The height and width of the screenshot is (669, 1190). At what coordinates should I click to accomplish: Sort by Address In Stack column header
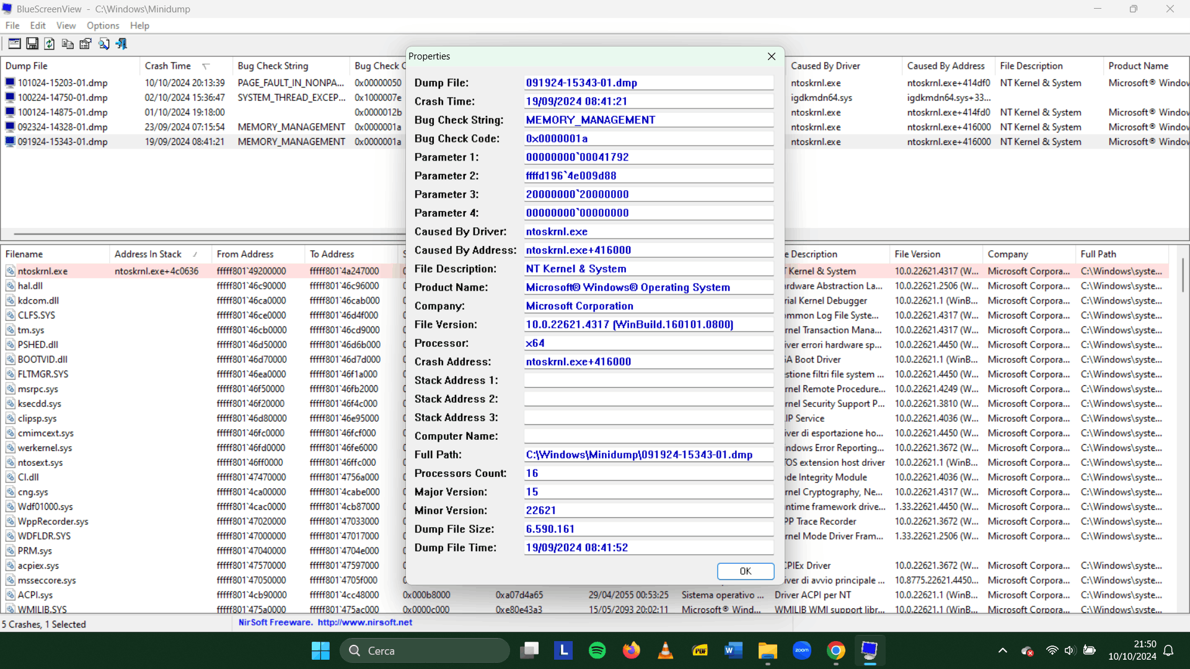point(148,254)
